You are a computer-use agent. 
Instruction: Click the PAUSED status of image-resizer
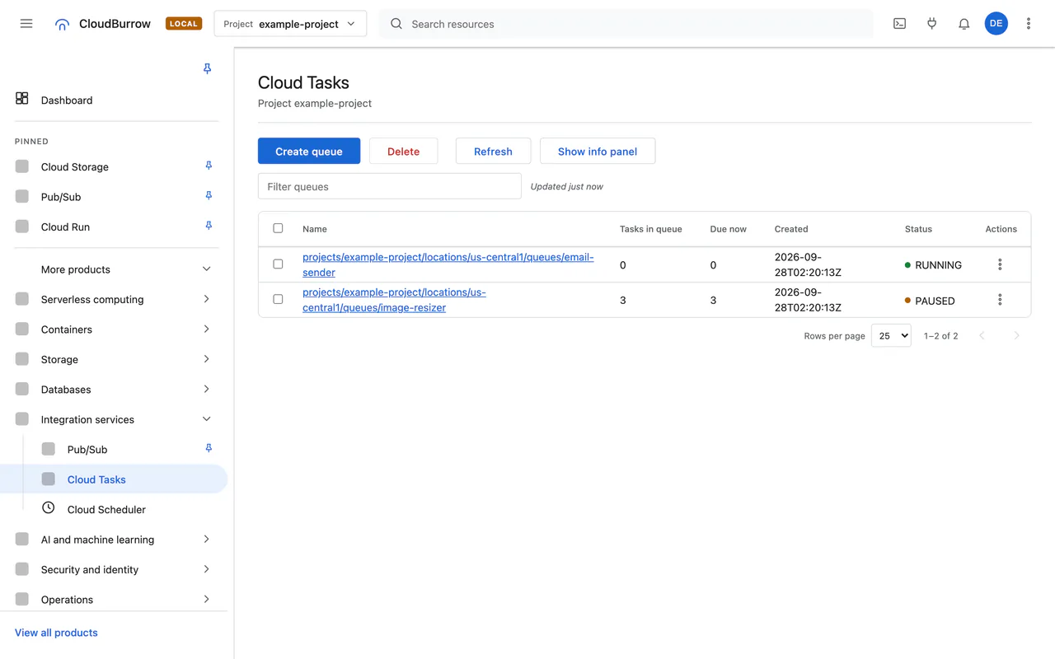930,301
